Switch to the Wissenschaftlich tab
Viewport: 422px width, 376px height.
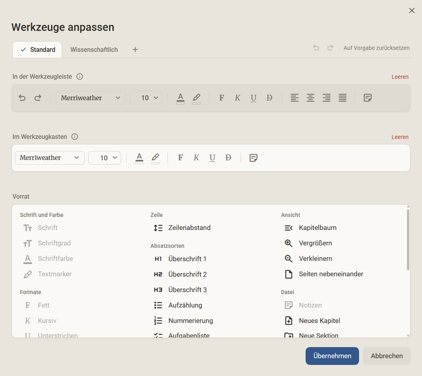(x=94, y=50)
